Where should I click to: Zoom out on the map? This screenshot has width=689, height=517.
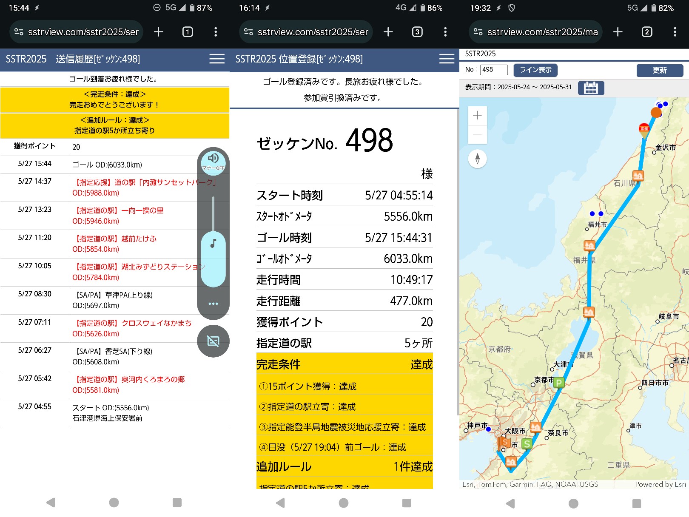point(477,134)
